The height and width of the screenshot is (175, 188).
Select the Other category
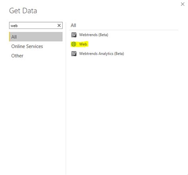pos(17,56)
